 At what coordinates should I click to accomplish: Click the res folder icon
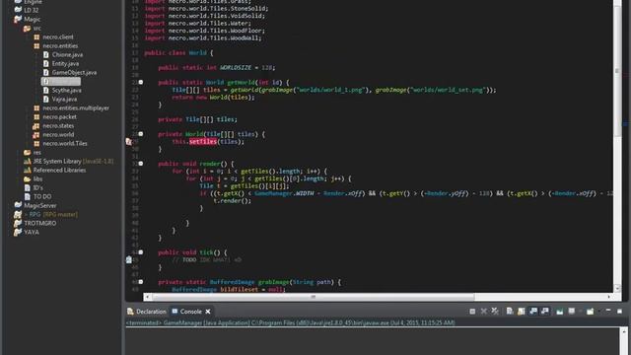point(27,152)
